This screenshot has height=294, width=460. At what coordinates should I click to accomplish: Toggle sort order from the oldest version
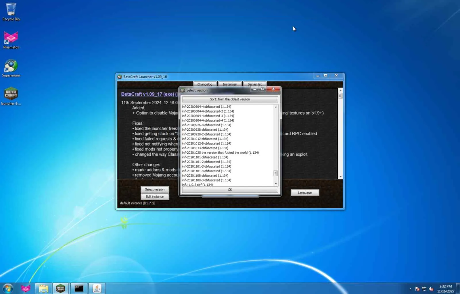(x=230, y=99)
